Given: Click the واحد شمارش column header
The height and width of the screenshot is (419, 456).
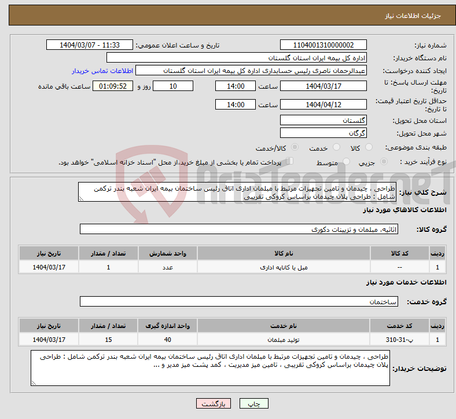Looking at the screenshot, I should point(168,253).
